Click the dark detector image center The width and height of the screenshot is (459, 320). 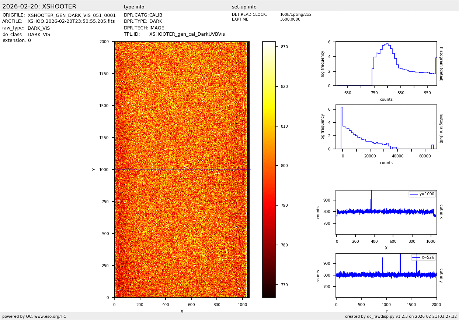182,170
